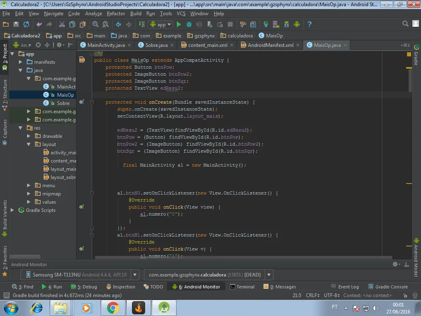Click the Save All toolbar icon

point(16,25)
